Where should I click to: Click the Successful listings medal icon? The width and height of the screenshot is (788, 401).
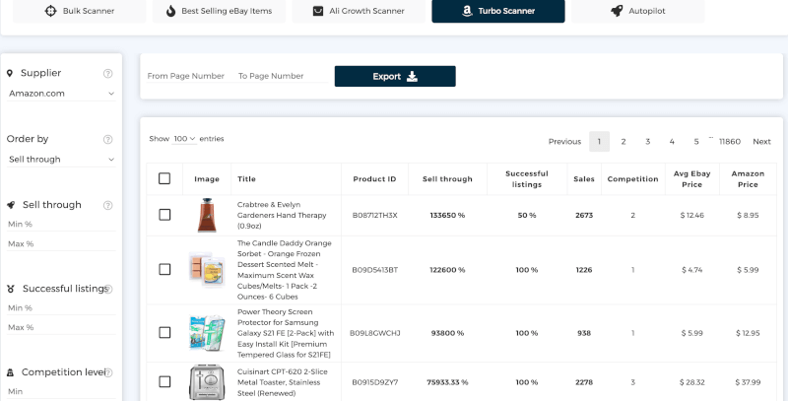11,289
